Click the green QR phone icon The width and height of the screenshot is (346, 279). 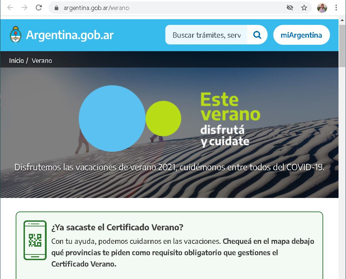(x=35, y=240)
